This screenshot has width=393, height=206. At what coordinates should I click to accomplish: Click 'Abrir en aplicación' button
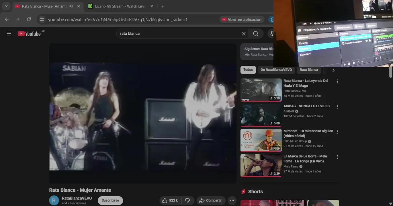coord(242,19)
